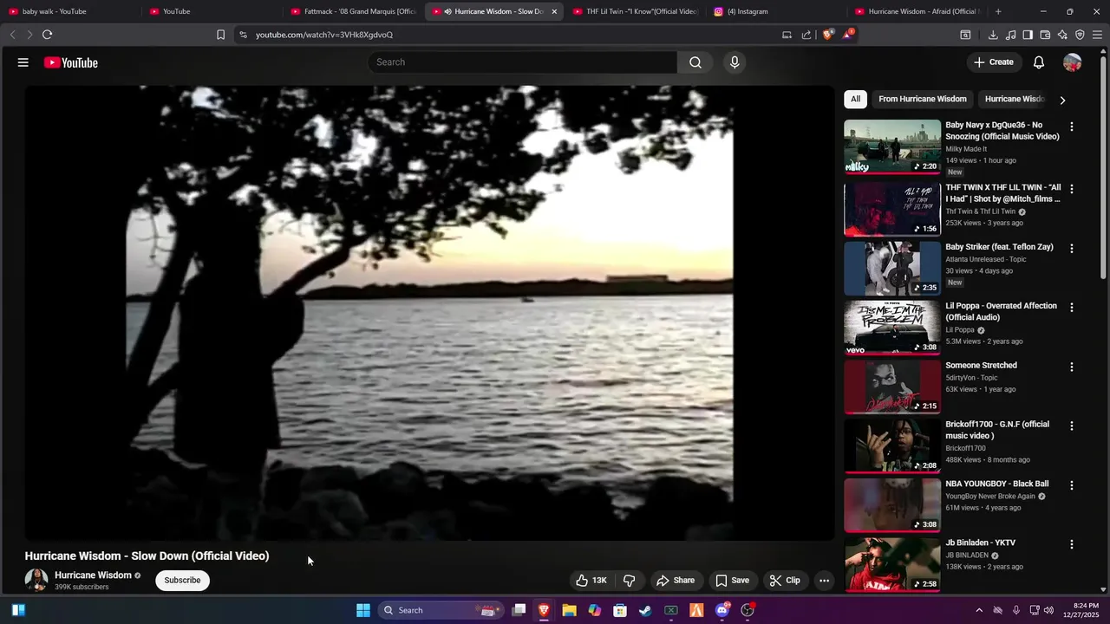The width and height of the screenshot is (1110, 624).
Task: Open options for Lil Poppa Overrated Affection
Action: pos(1072,308)
